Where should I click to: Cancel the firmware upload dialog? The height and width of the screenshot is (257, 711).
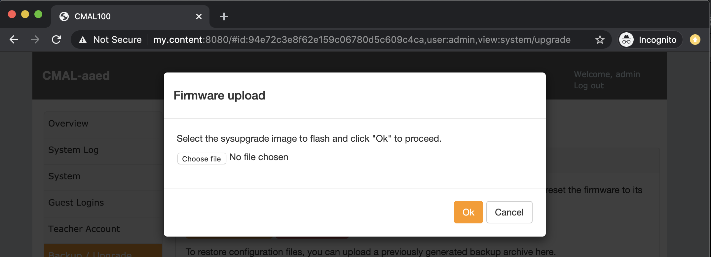509,212
